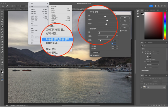The image size is (168, 107).
Task: Click the 저장... button in the dialog
Action: coord(125,28)
